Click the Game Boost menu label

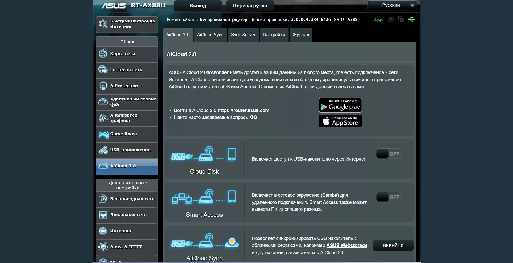pos(123,134)
